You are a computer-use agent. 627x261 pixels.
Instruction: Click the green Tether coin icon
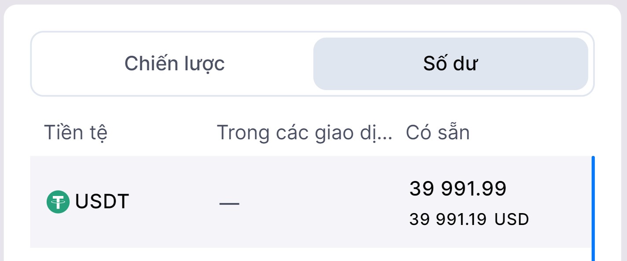pos(58,202)
